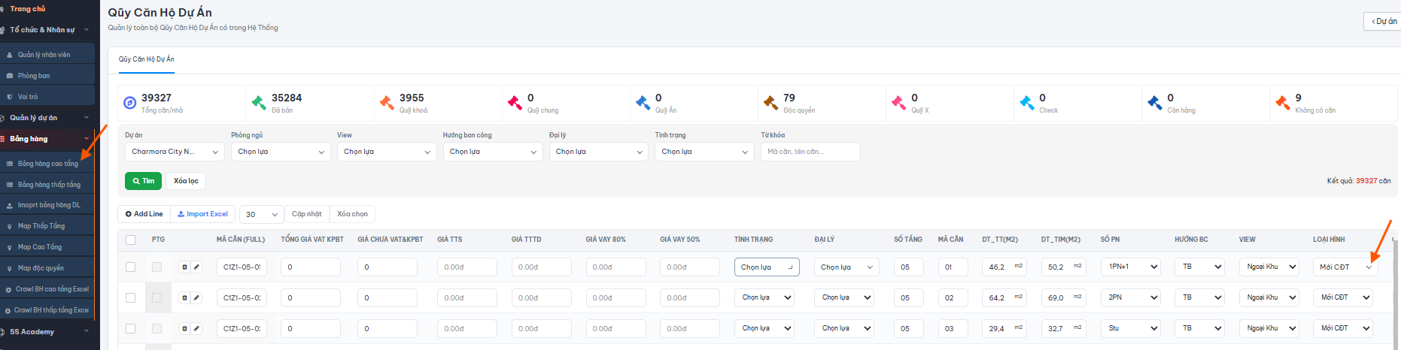Viewport: 1401px width, 350px height.
Task: Tick the selection checkbox for row C1Z1-05-01
Action: pyautogui.click(x=130, y=267)
